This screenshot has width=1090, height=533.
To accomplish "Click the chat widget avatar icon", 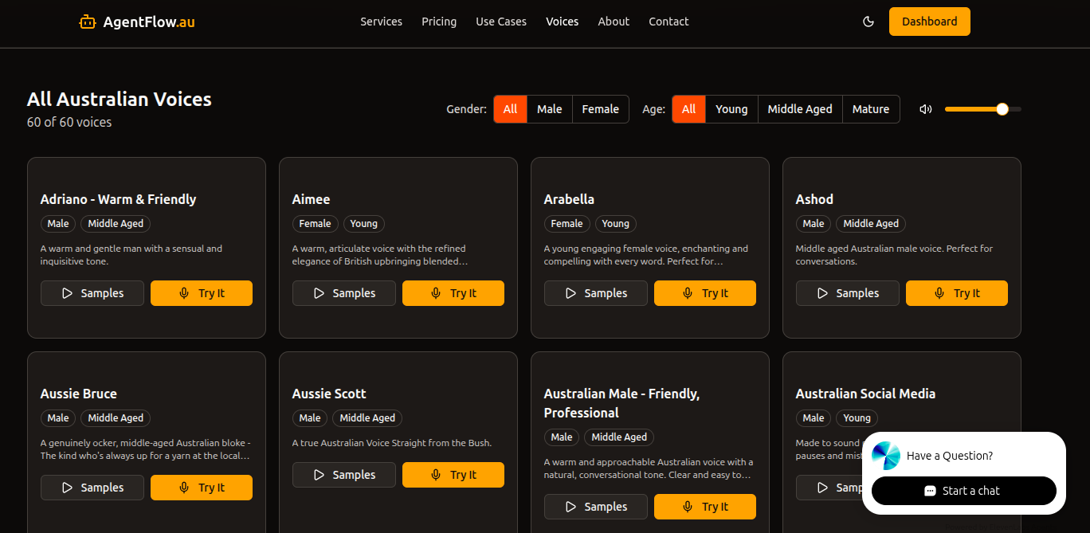I will tap(885, 456).
